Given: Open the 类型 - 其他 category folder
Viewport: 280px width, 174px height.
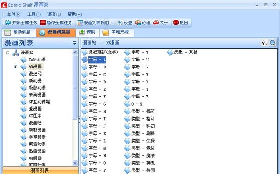Looking at the screenshot, I should 182,53.
